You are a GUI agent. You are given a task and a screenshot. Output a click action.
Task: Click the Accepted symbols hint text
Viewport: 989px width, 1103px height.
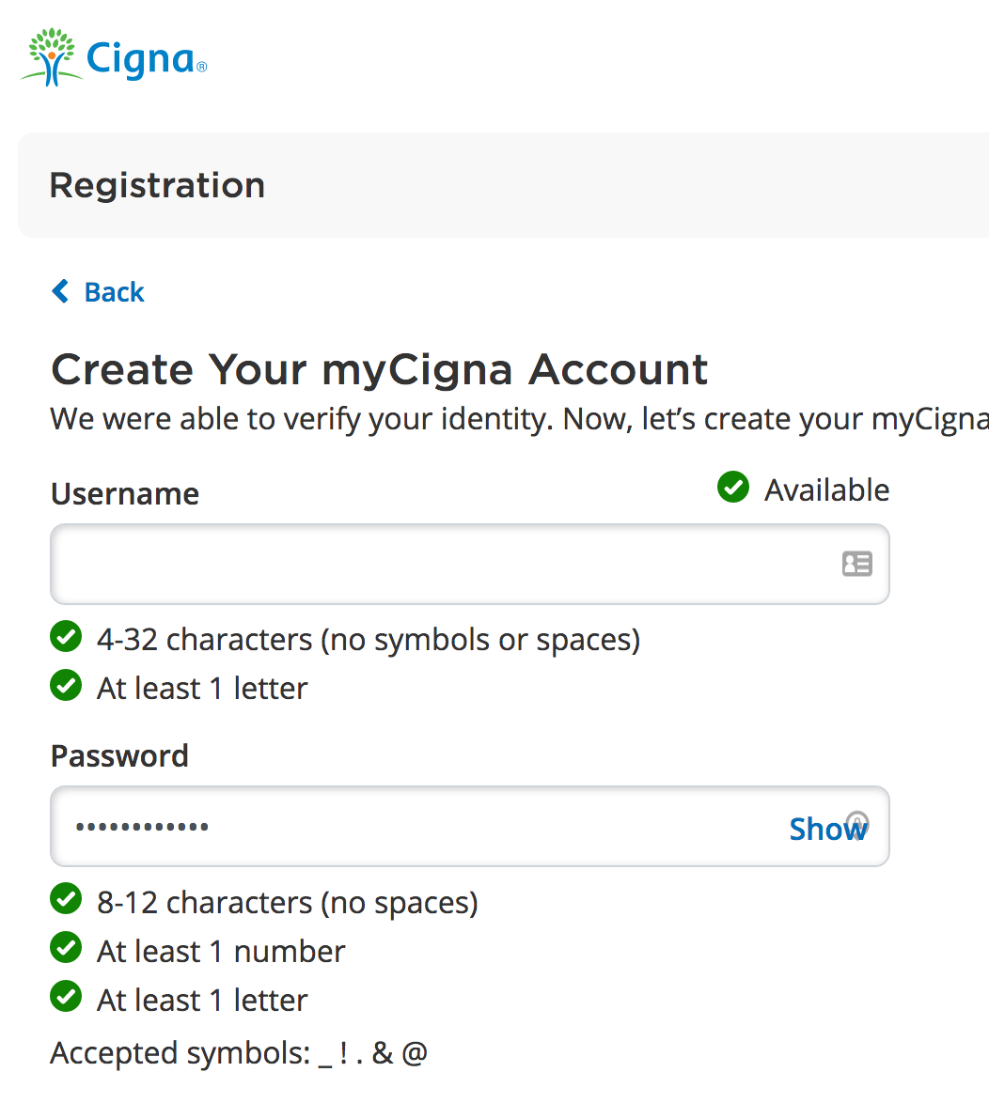point(239,1053)
